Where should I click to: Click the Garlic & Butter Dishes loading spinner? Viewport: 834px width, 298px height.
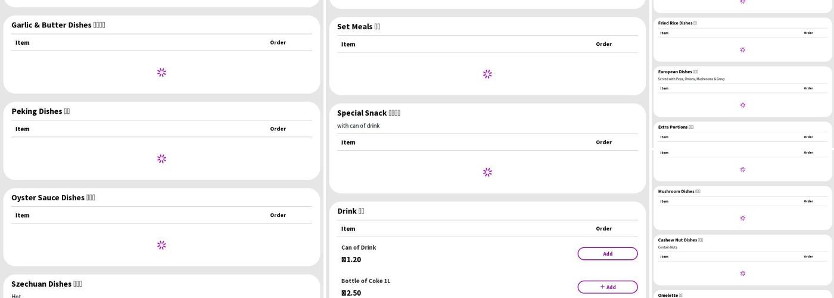(x=161, y=73)
